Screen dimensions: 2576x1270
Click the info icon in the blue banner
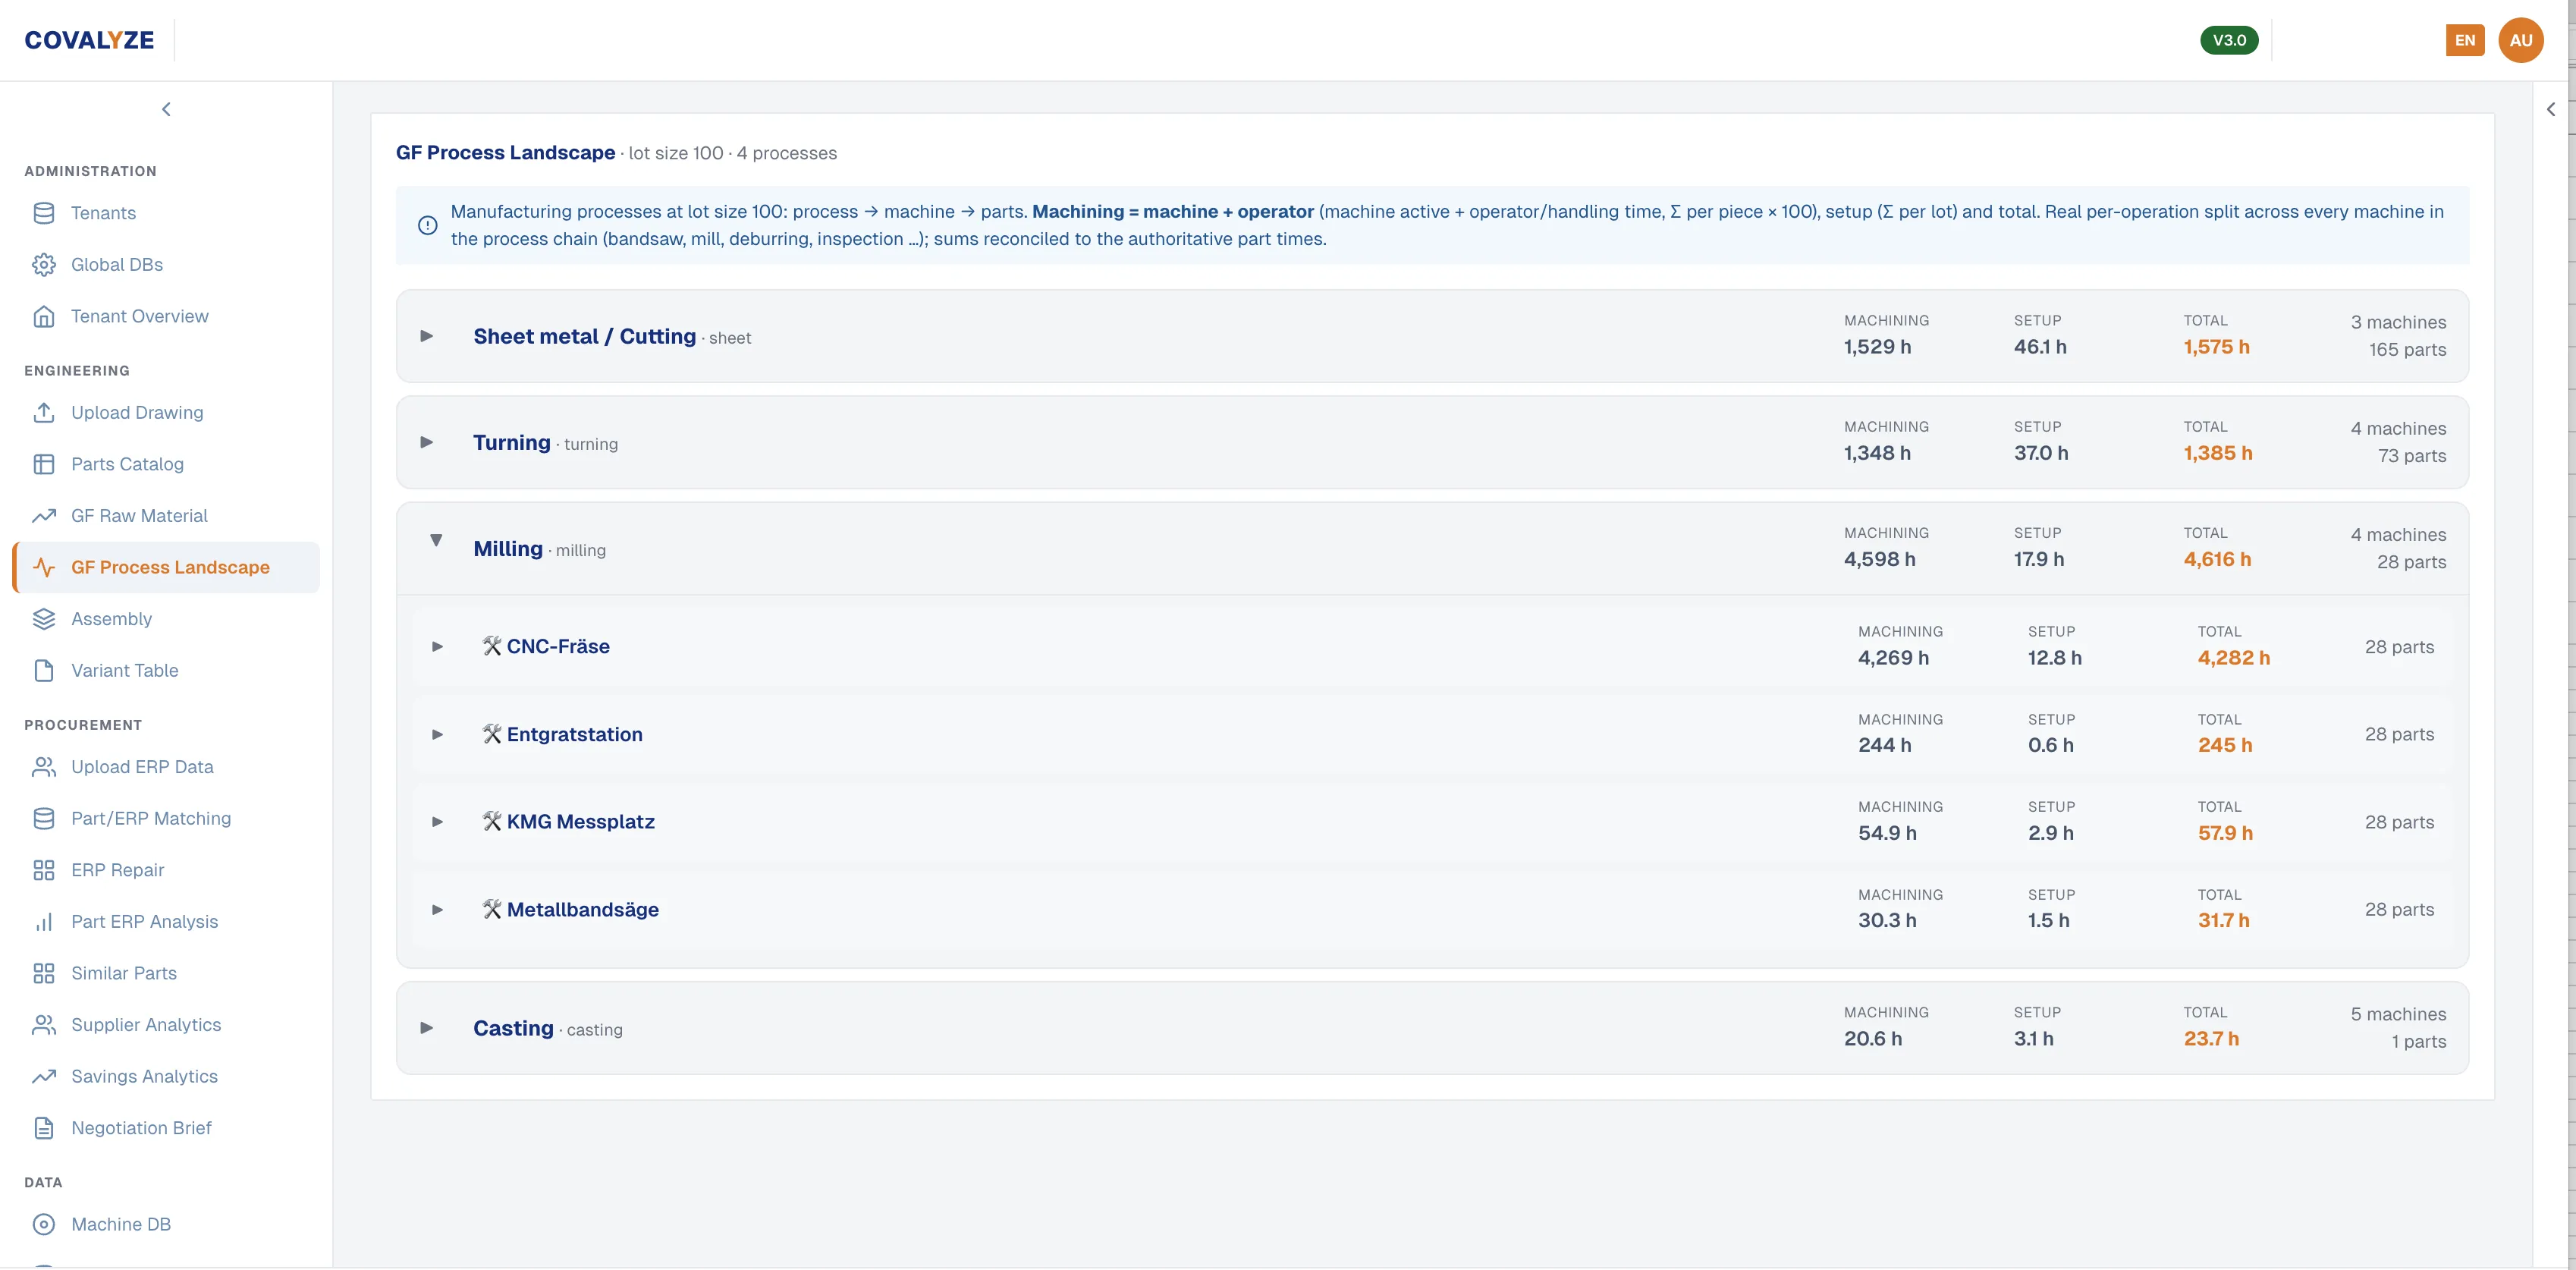427,225
